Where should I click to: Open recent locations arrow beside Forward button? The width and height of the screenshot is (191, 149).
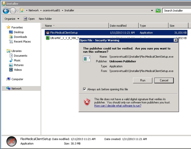point(18,11)
